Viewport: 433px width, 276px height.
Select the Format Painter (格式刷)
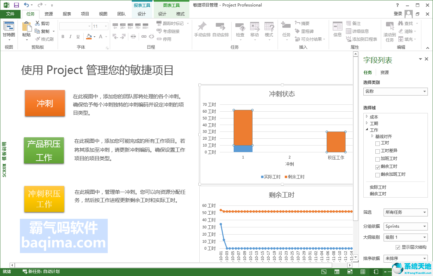(45, 39)
